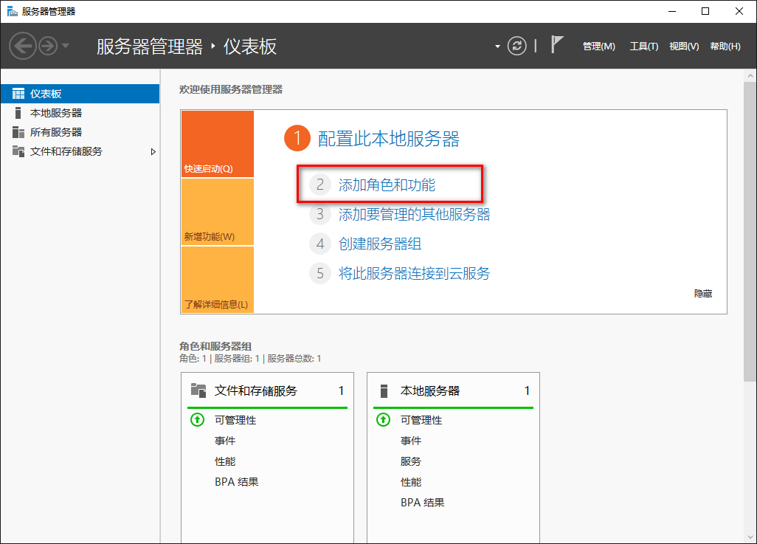Click 隐藏 to hide welcome panel

703,293
